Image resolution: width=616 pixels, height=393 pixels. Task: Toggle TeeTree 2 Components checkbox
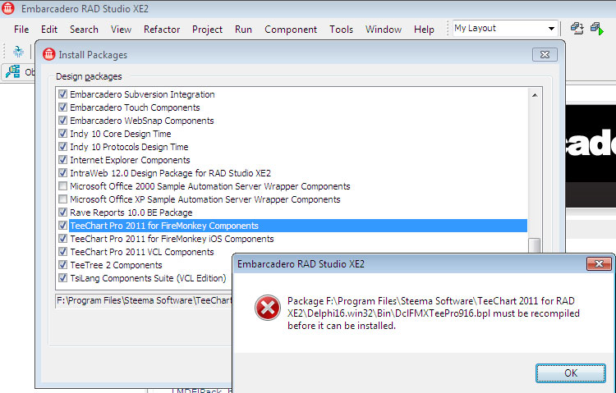tap(62, 265)
